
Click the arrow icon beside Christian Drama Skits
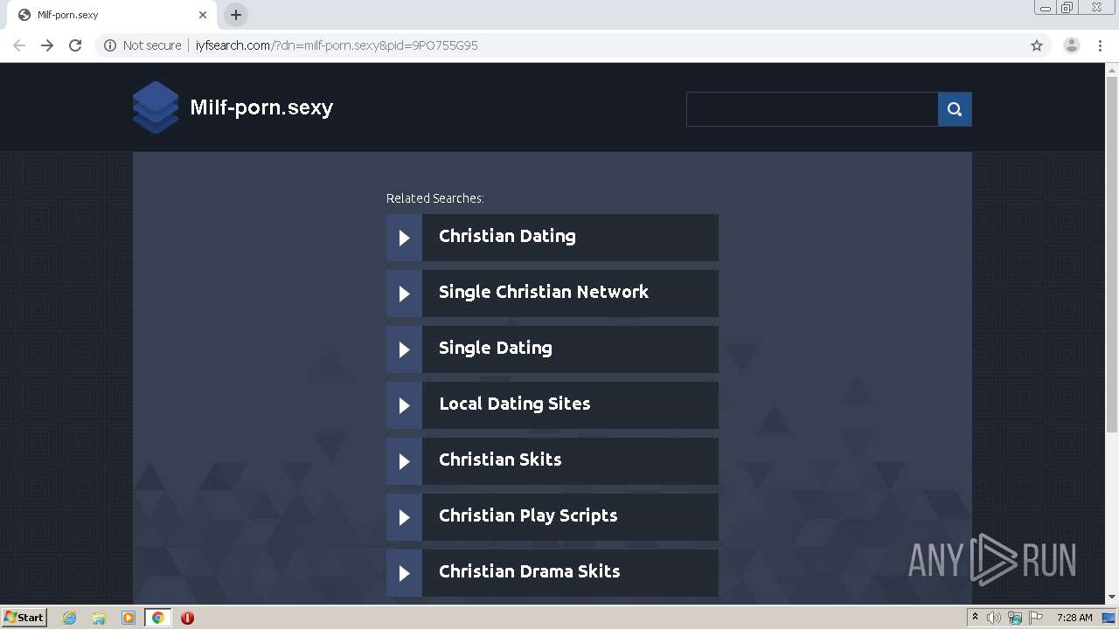point(404,573)
